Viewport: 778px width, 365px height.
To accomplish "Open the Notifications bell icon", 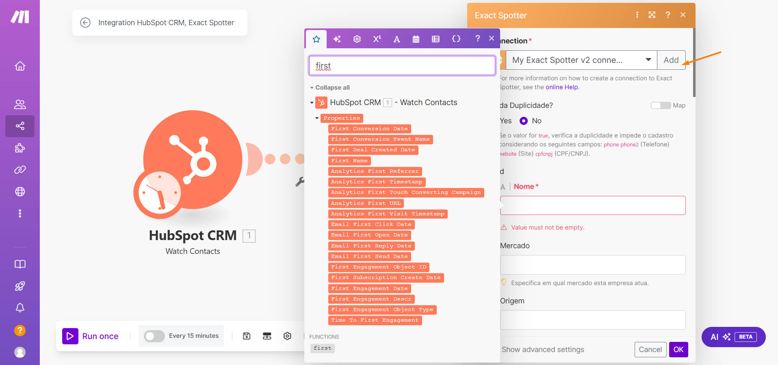I will pos(20,308).
